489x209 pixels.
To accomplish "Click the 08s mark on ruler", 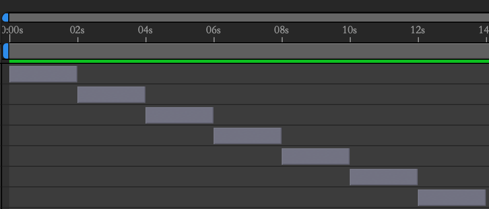I will tap(282, 30).
